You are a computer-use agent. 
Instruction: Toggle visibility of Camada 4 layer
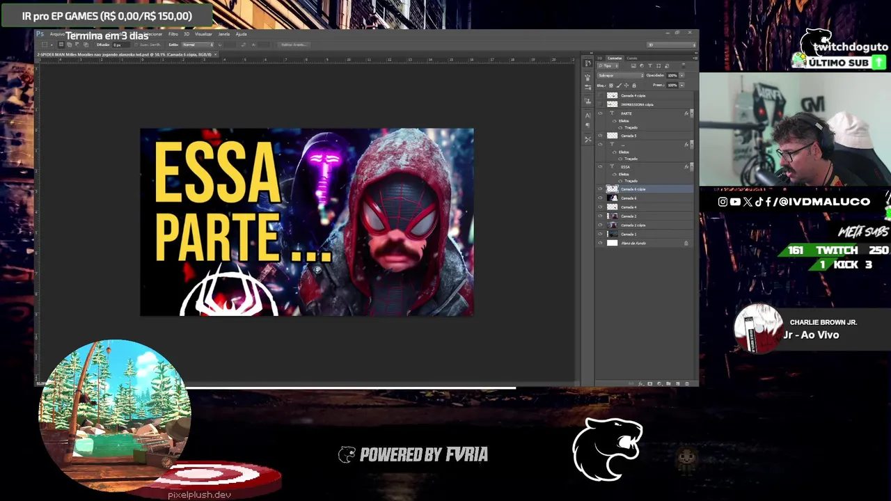(600, 207)
